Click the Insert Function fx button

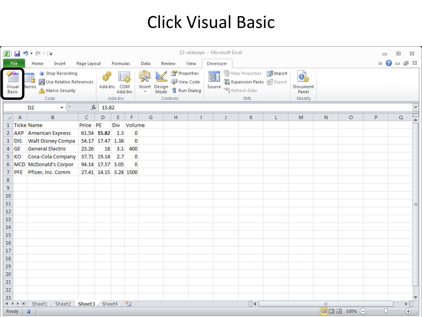pos(94,108)
